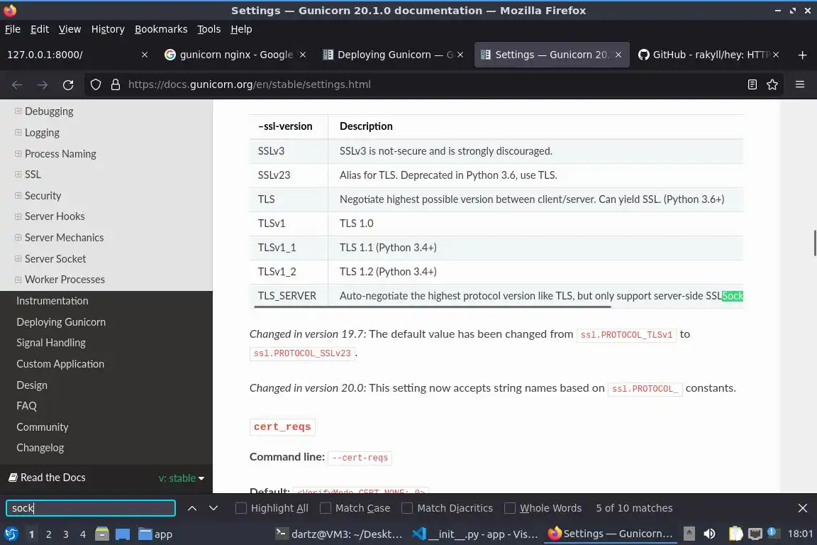Image resolution: width=817 pixels, height=545 pixels.
Task: Find next match for sock
Action: click(x=213, y=508)
